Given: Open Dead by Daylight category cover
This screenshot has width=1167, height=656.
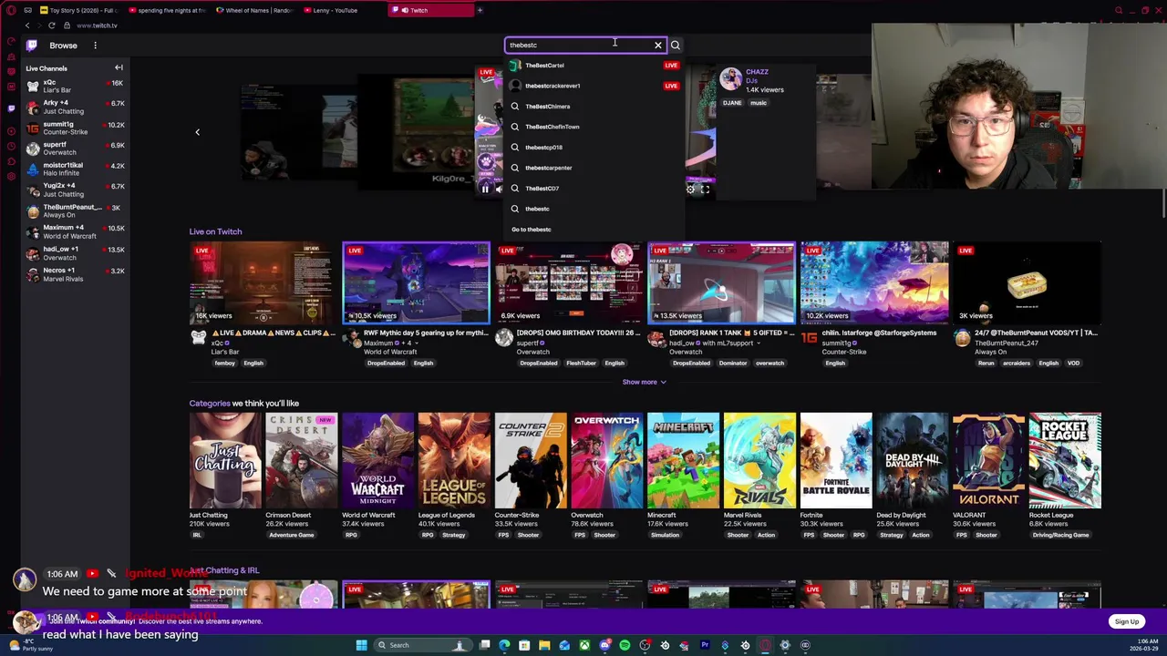Looking at the screenshot, I should coord(912,460).
